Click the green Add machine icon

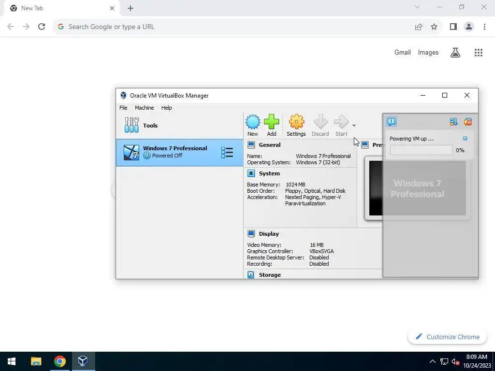272,125
